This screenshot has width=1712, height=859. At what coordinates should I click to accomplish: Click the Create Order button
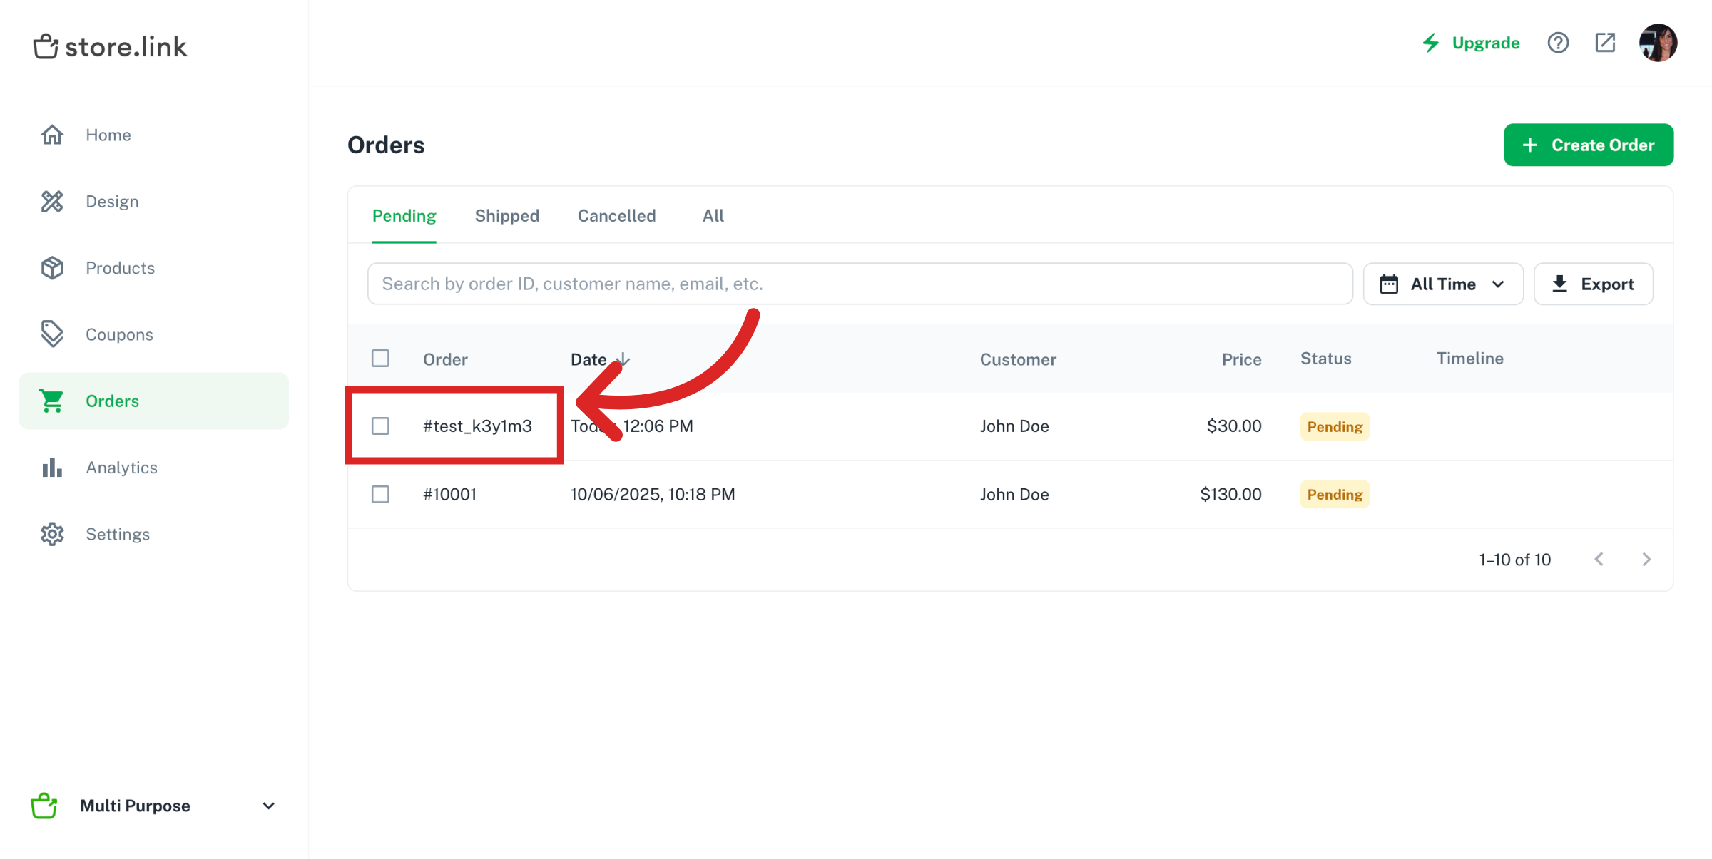coord(1589,145)
